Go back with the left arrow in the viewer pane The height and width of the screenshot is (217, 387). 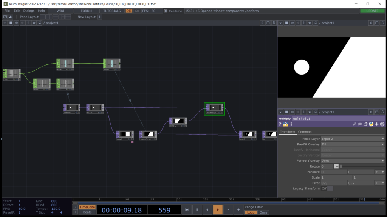click(292, 23)
